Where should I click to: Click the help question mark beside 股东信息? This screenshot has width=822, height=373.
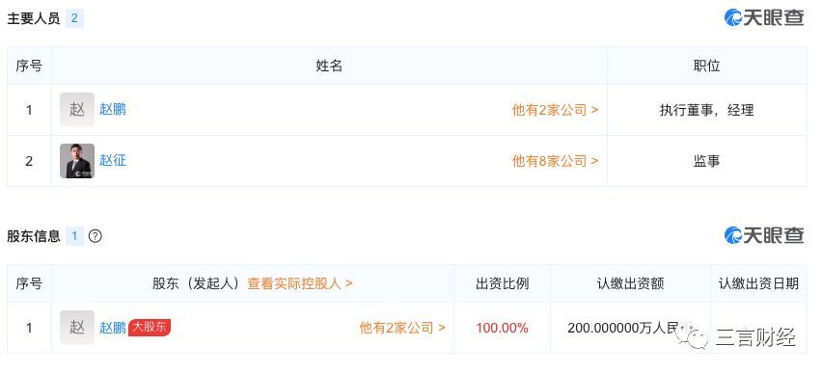pos(95,236)
